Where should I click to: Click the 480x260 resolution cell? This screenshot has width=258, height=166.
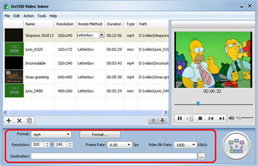(65, 91)
